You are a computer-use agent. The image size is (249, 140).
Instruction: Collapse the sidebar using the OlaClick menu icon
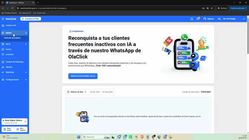click(3, 19)
